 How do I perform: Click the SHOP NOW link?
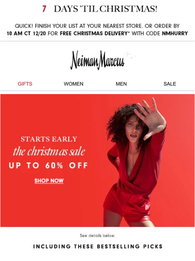[49, 181]
